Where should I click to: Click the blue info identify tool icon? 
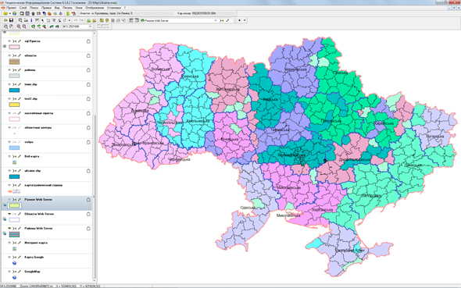[x=31, y=20]
